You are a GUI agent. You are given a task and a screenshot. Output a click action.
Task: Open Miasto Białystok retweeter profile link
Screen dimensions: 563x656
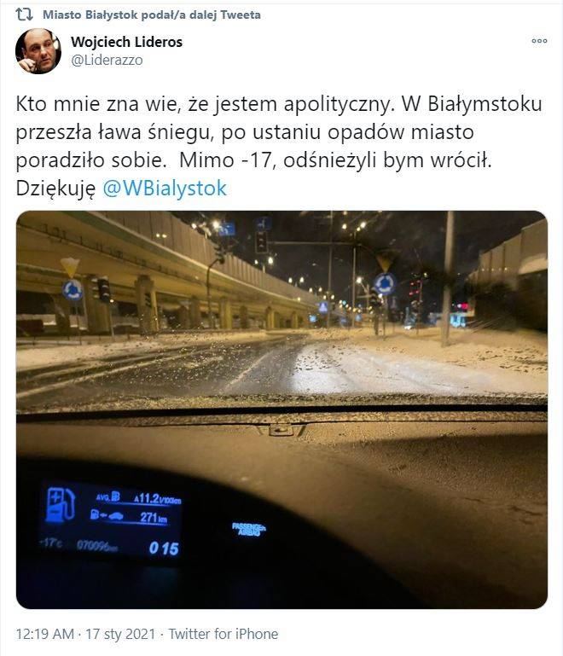click(90, 15)
